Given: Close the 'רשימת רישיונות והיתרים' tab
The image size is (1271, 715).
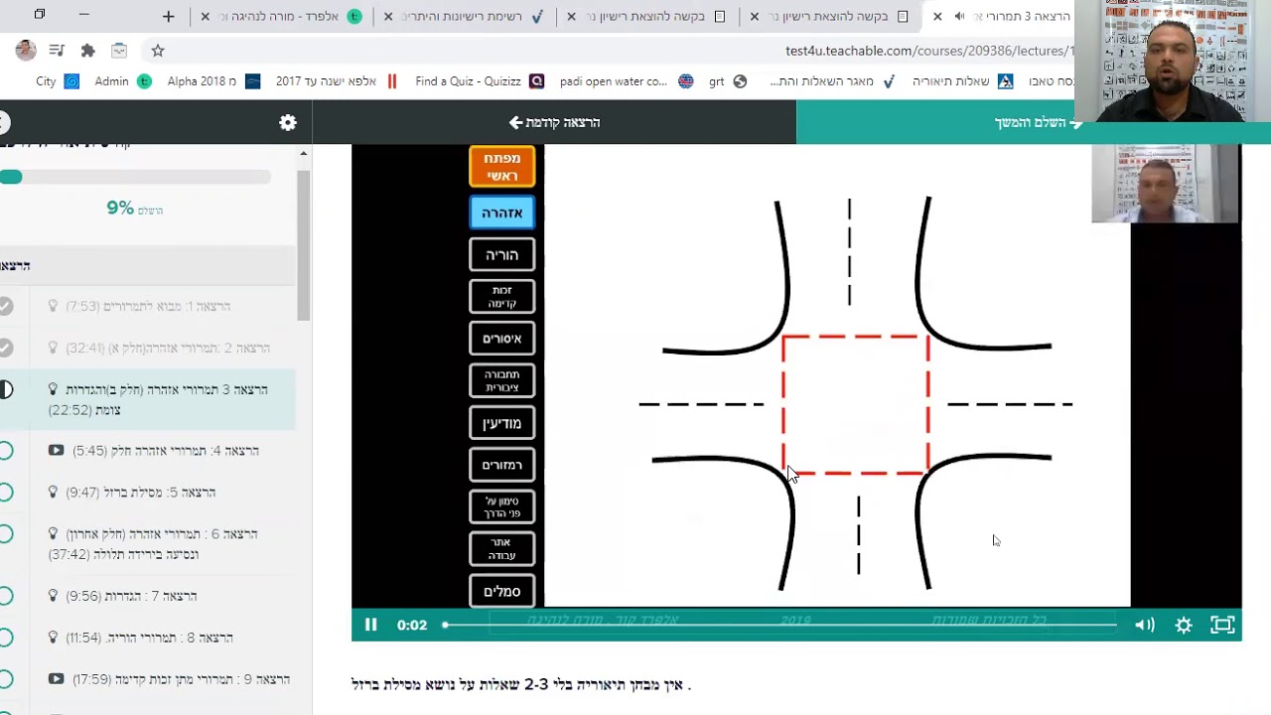Looking at the screenshot, I should pos(388,17).
